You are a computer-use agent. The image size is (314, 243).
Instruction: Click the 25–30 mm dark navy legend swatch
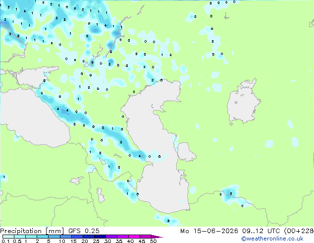tap(100, 237)
